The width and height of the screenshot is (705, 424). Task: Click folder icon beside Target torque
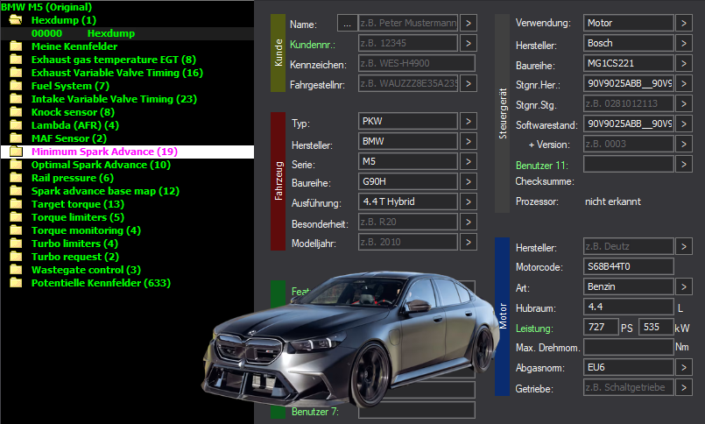point(16,204)
